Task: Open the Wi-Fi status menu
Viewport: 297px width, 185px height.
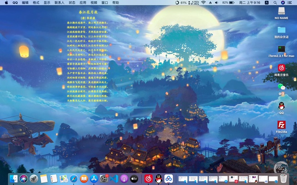Action: tap(204, 2)
